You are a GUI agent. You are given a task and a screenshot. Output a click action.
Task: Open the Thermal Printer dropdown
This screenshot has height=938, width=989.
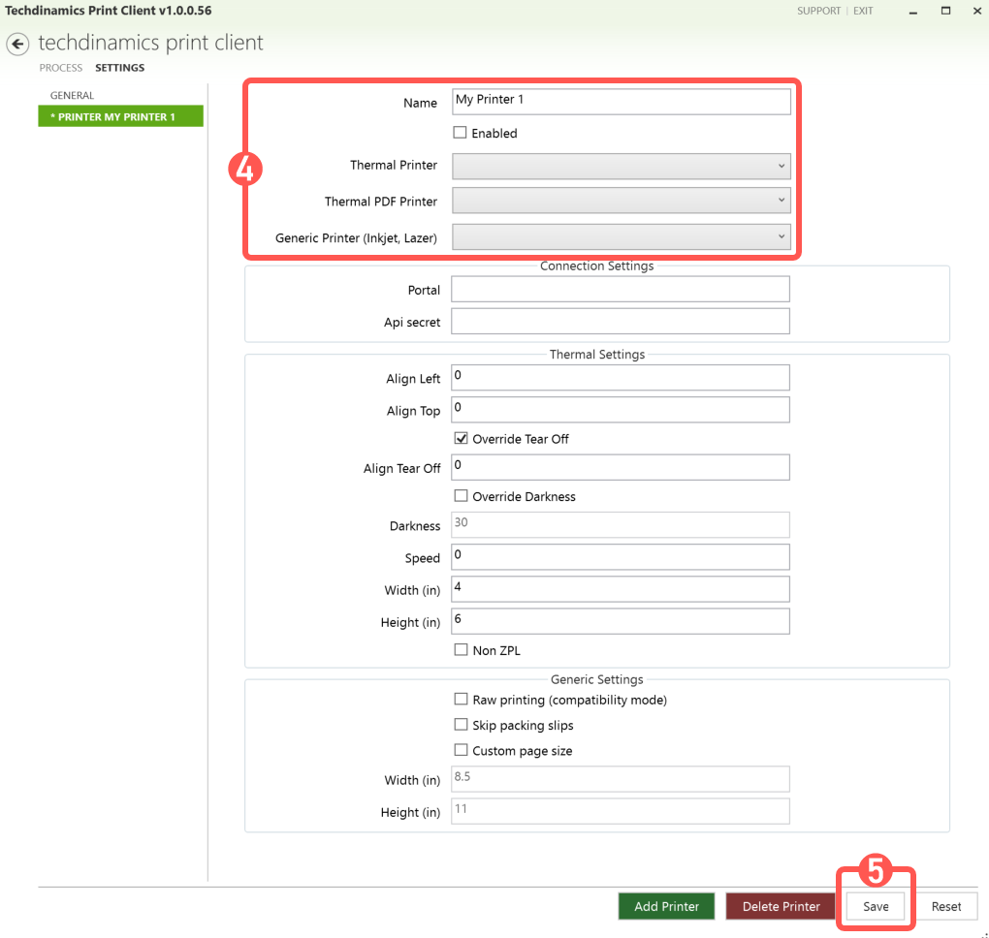click(x=621, y=166)
